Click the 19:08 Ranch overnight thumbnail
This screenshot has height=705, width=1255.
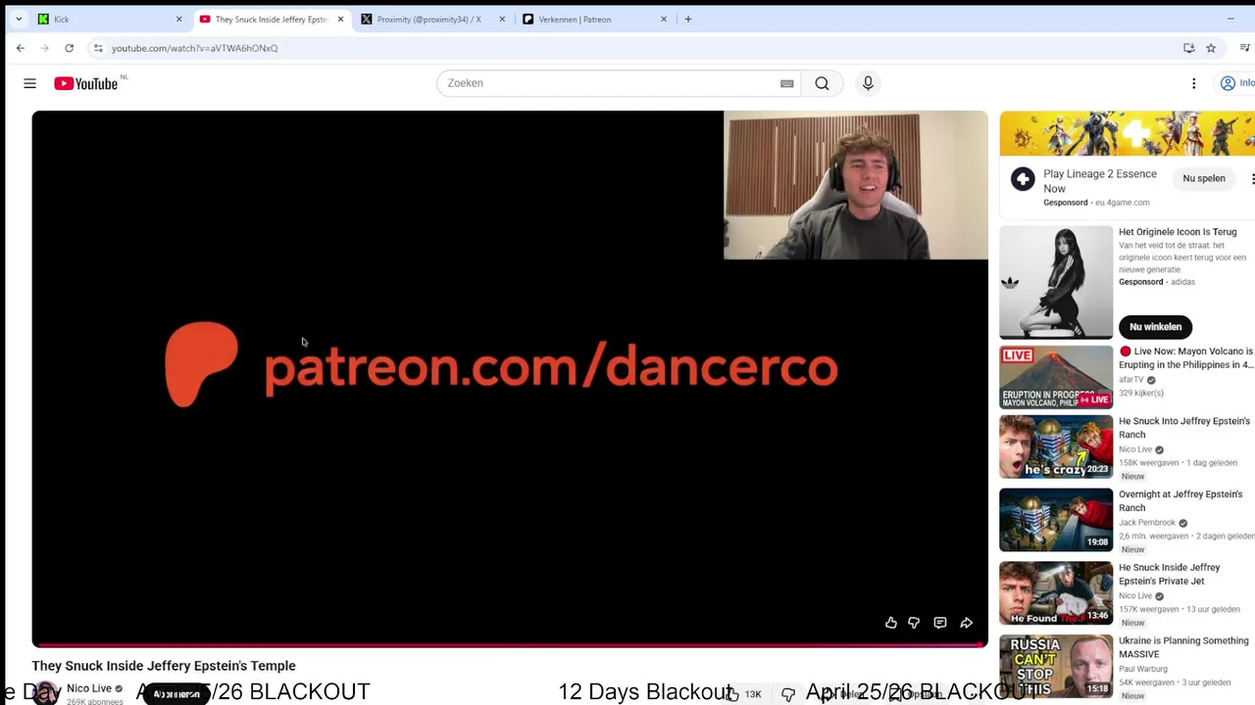(1056, 520)
